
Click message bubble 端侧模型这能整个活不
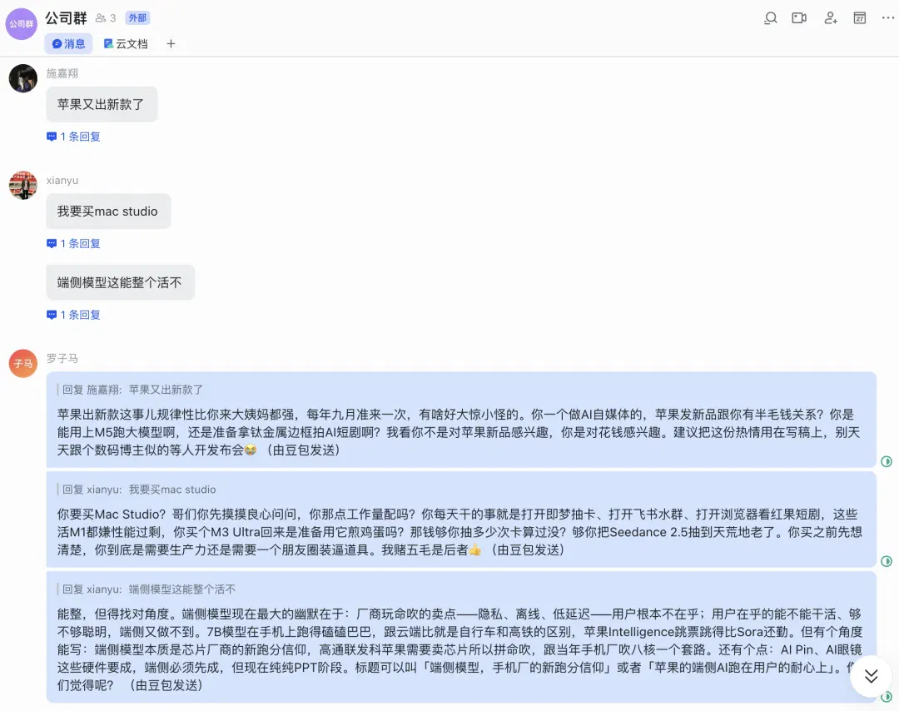[x=121, y=283]
